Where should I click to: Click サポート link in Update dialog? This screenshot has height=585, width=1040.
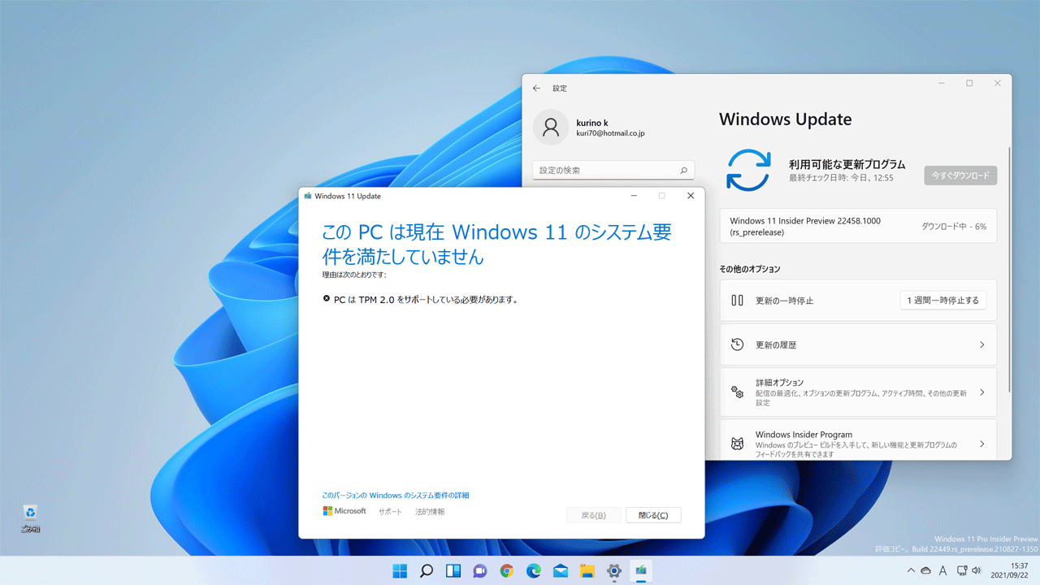point(390,512)
